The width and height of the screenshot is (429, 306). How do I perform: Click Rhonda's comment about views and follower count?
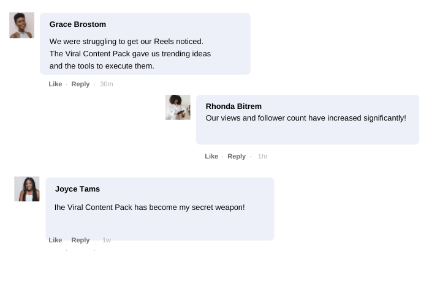point(306,118)
